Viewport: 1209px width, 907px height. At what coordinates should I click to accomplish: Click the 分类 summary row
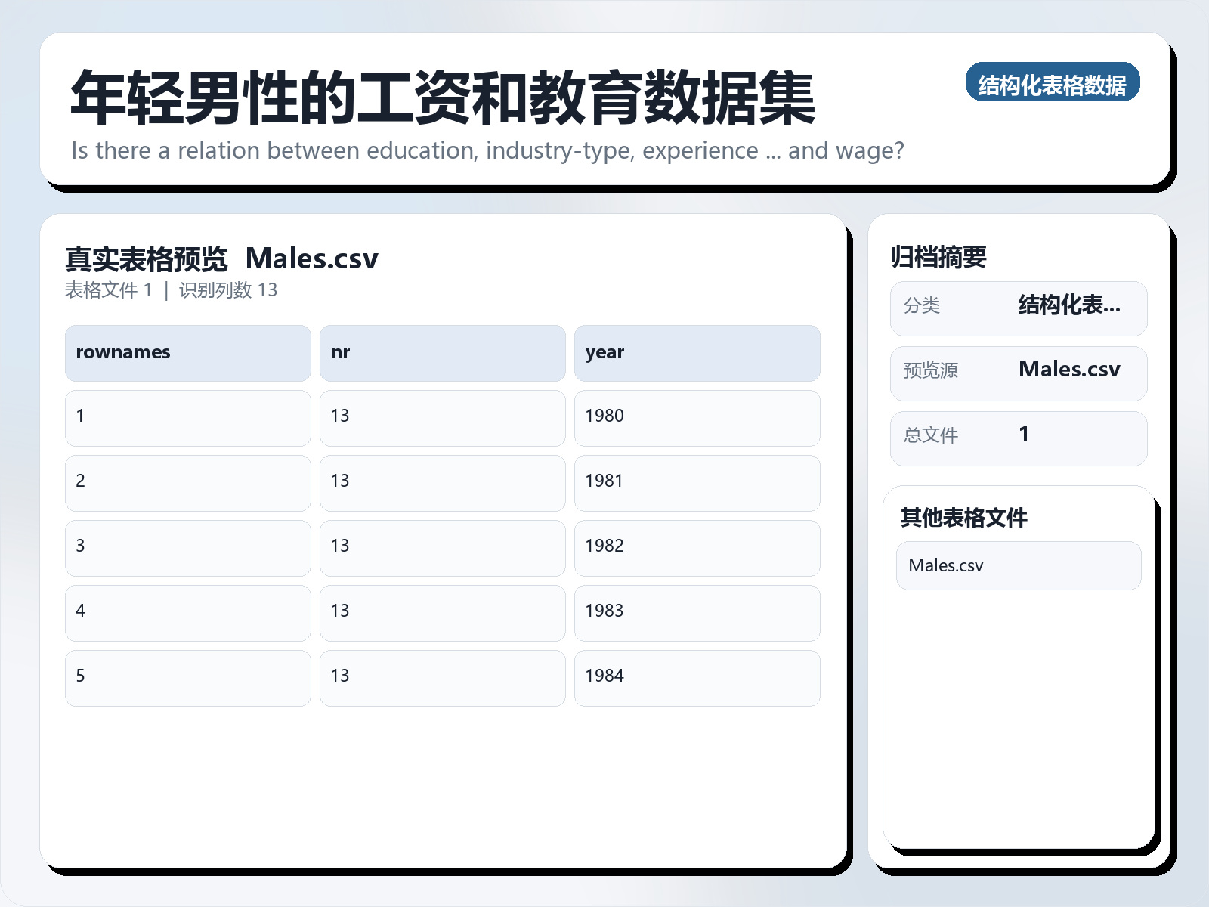[1019, 308]
